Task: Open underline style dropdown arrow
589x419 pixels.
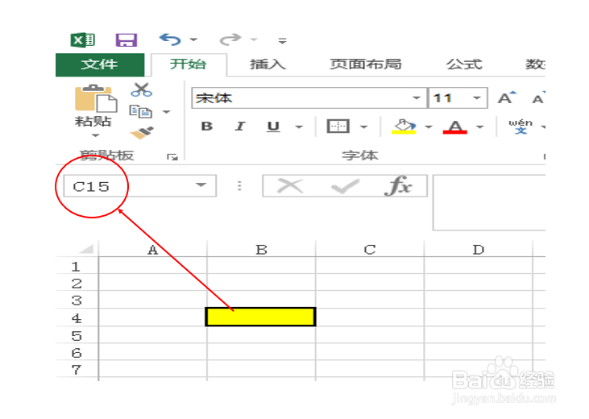Action: point(299,127)
